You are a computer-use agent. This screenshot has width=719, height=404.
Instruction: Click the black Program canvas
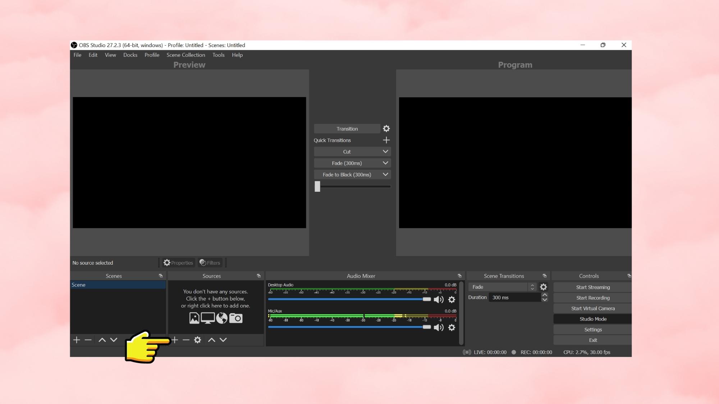coord(515,162)
